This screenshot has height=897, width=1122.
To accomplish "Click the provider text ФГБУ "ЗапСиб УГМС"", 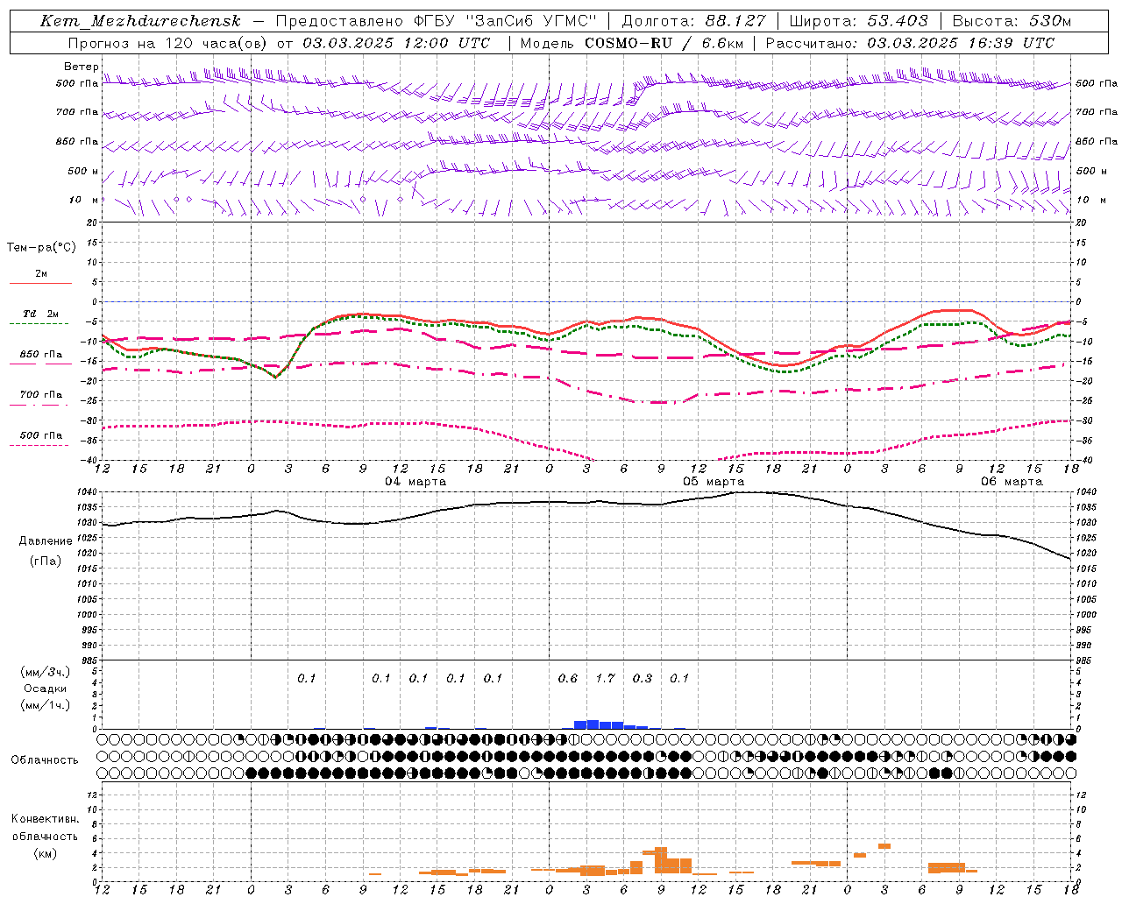I will (x=505, y=21).
